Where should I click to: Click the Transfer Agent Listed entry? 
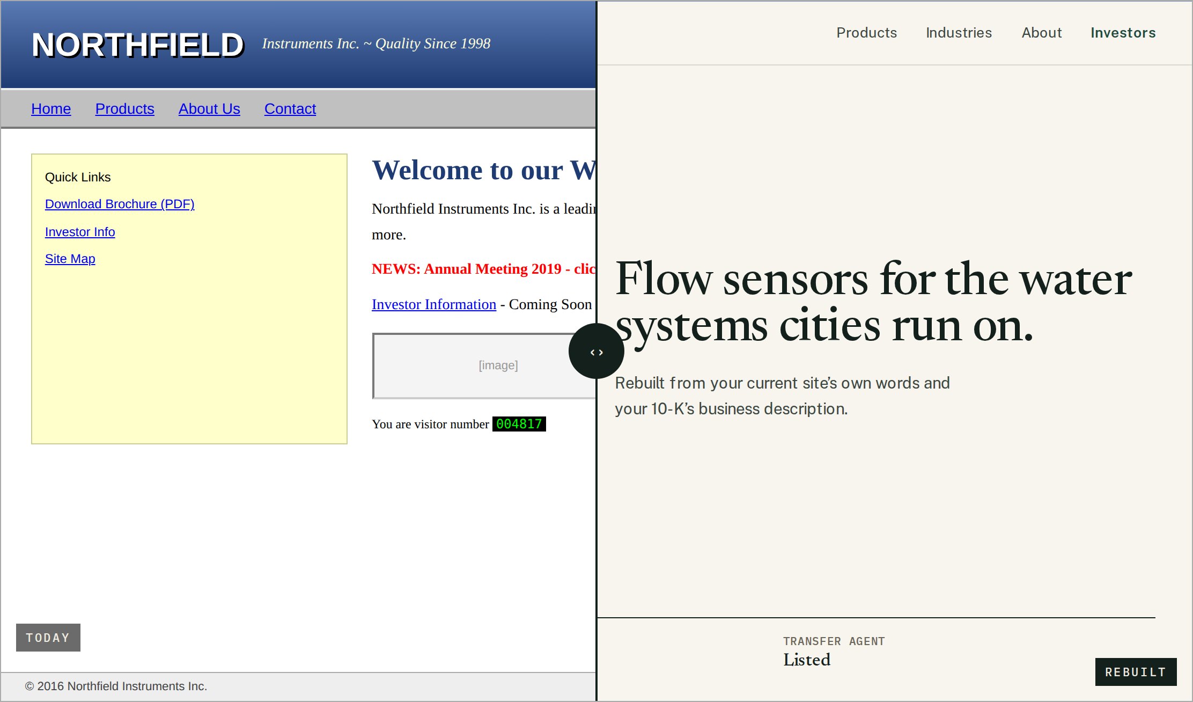pyautogui.click(x=834, y=652)
